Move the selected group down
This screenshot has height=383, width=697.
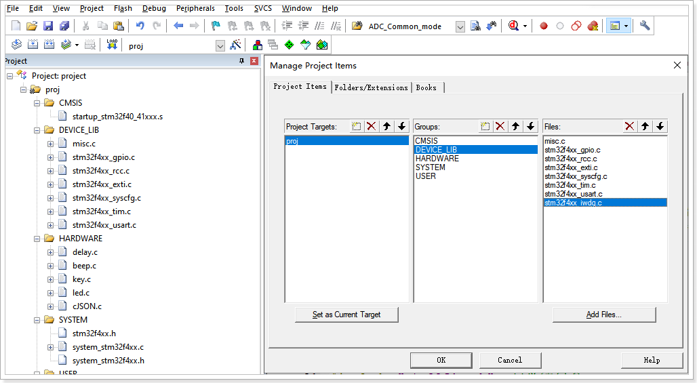(x=530, y=127)
